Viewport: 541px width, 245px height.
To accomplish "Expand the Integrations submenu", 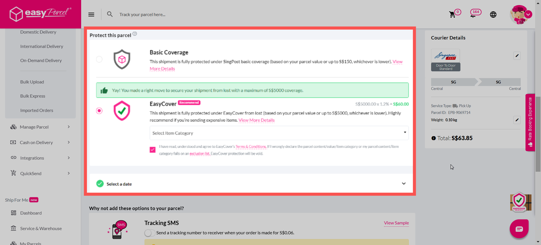I will point(69,158).
